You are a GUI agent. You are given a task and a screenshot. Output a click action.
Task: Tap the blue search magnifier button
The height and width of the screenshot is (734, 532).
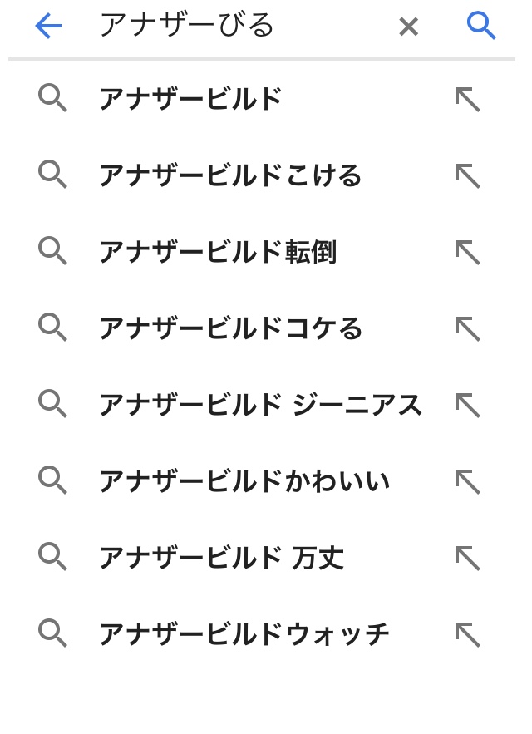481,26
